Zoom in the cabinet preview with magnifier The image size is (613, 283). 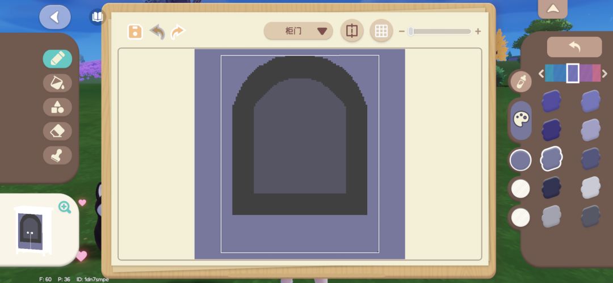[65, 207]
